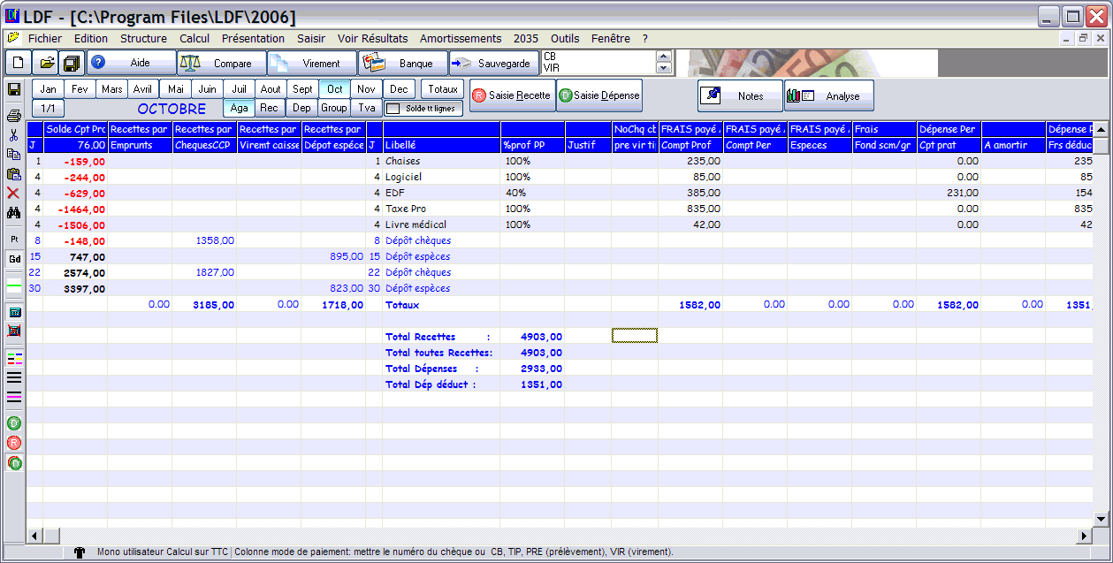
Task: Search with the binoculars icon
Action: tap(14, 212)
